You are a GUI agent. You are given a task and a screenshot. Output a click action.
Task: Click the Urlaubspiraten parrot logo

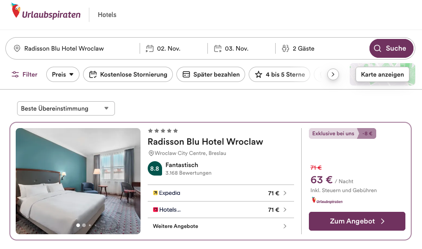[16, 11]
